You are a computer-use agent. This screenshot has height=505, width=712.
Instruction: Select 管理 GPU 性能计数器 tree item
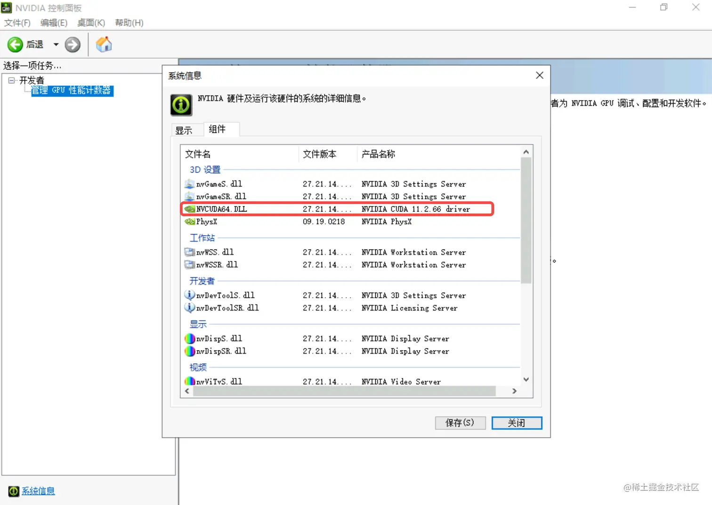click(x=72, y=90)
